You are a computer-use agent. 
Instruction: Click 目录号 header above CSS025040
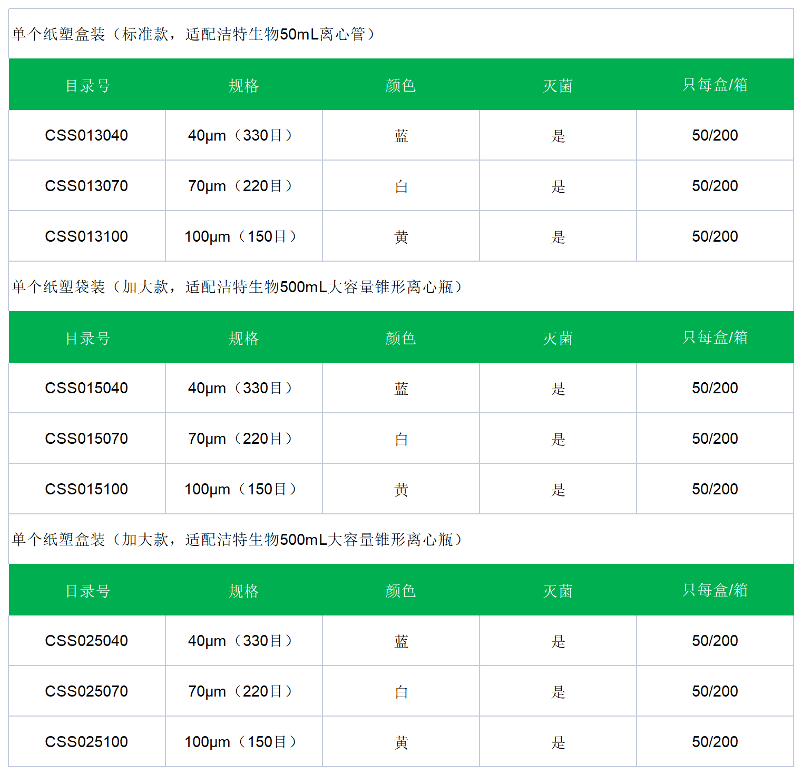coord(87,591)
